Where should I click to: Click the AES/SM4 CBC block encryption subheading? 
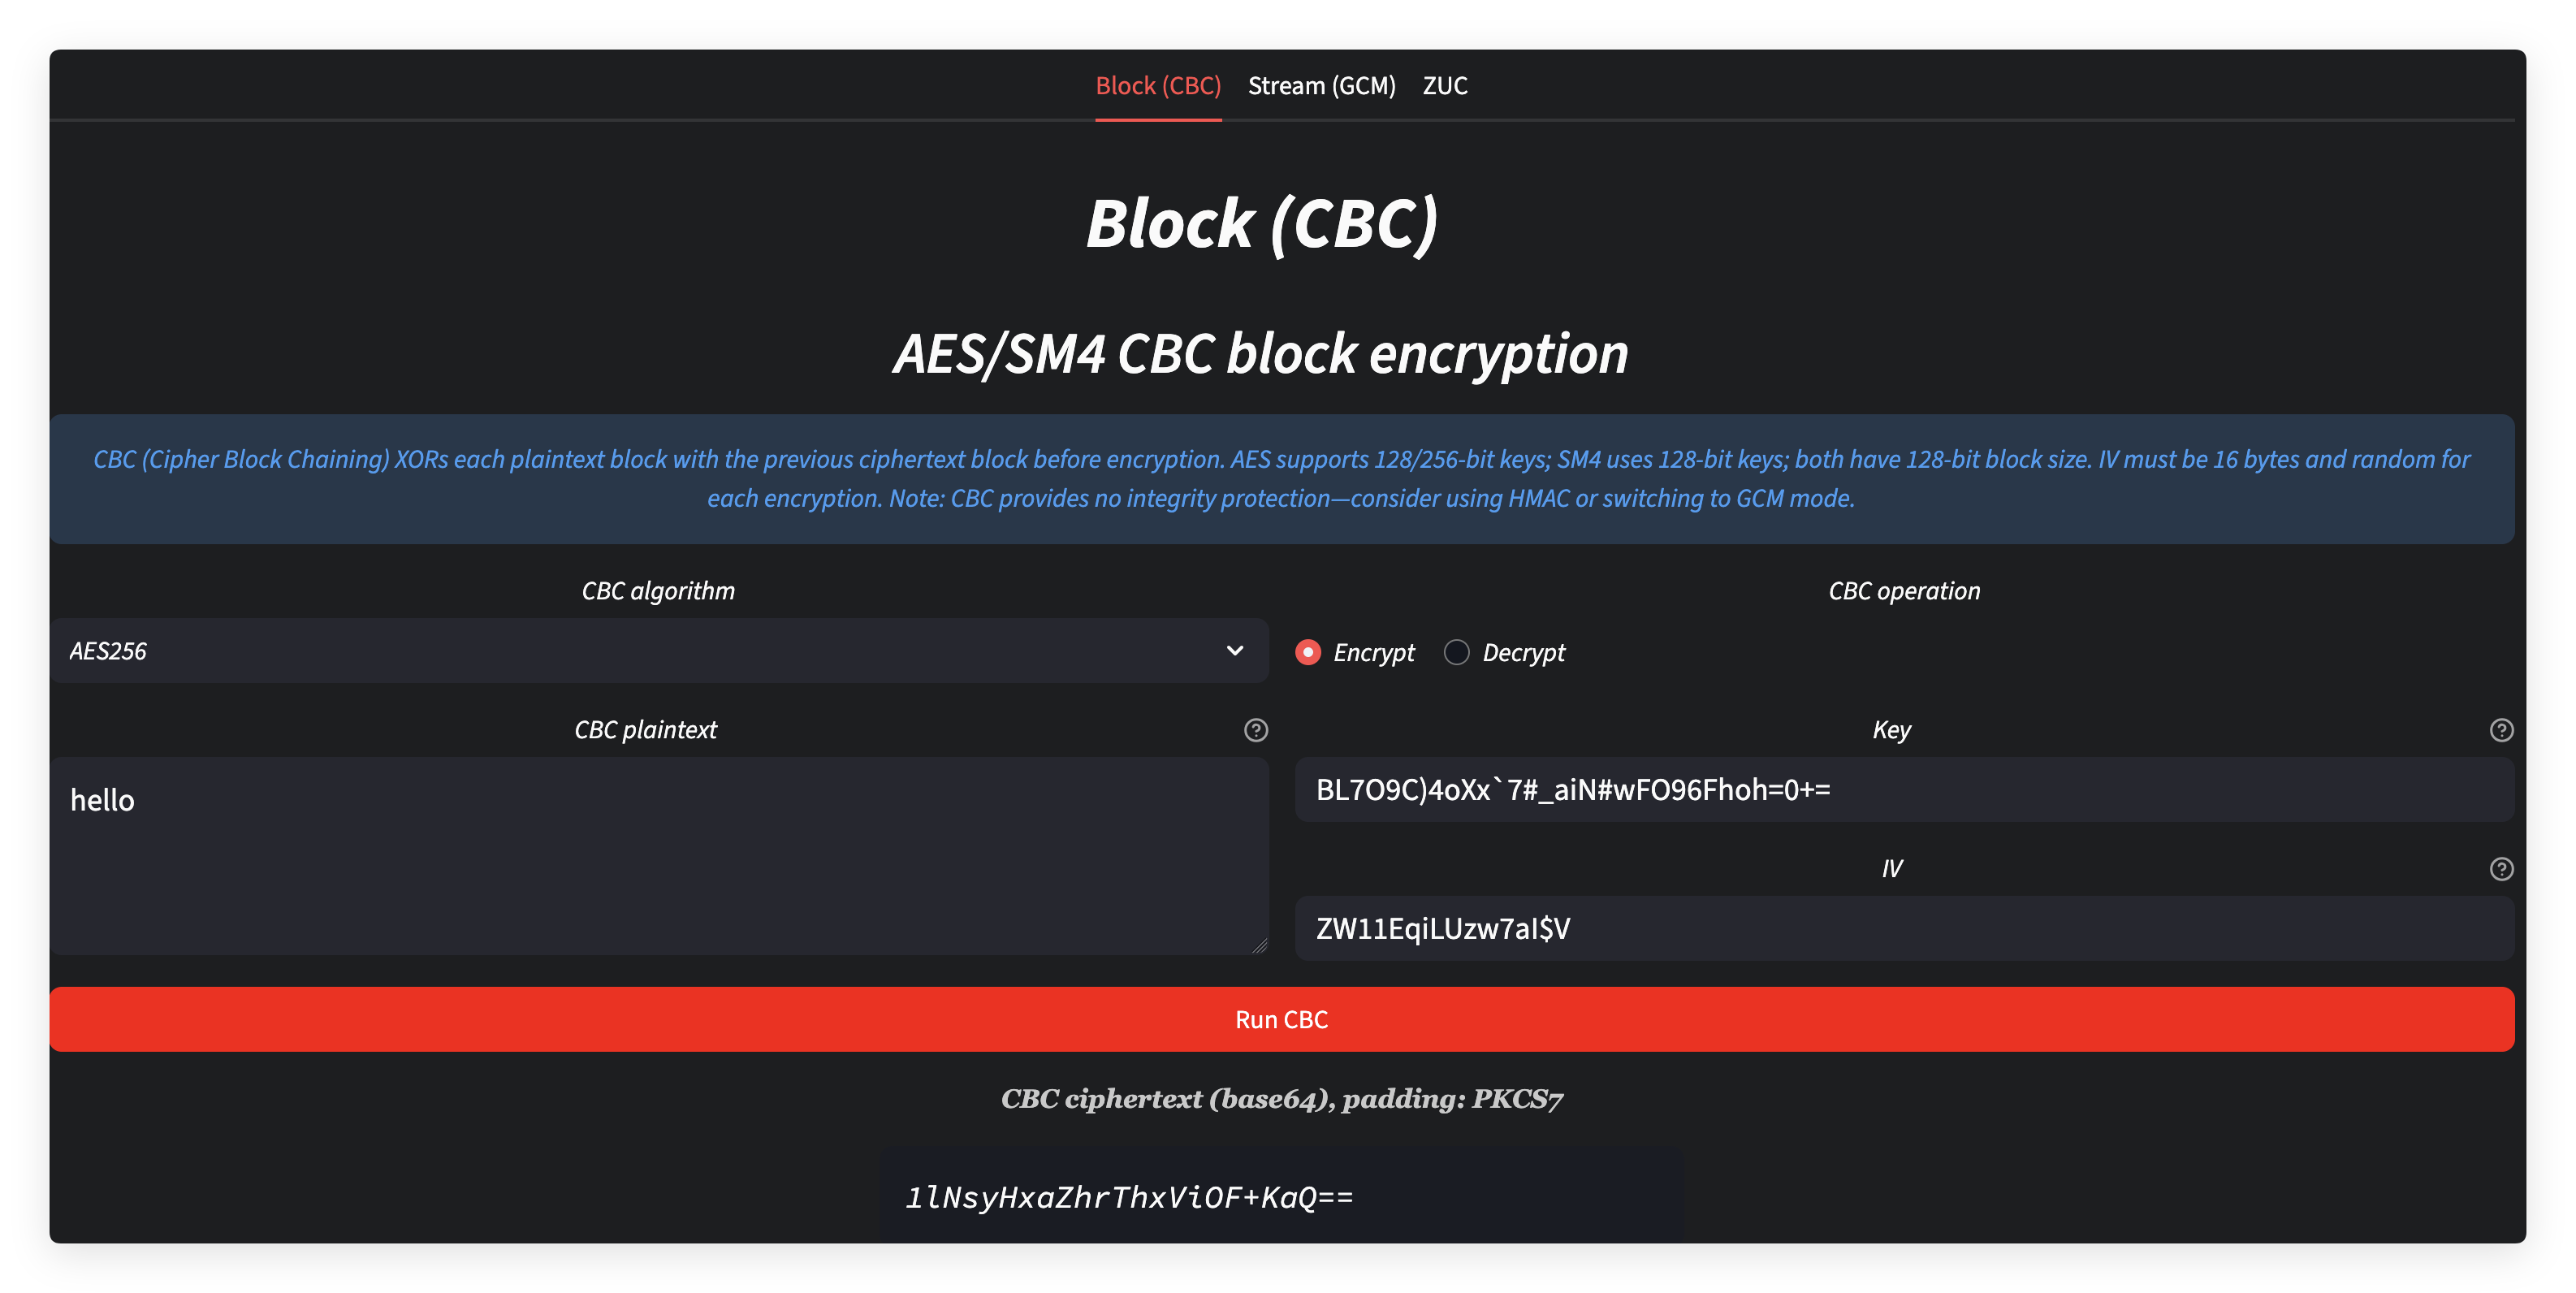1260,354
